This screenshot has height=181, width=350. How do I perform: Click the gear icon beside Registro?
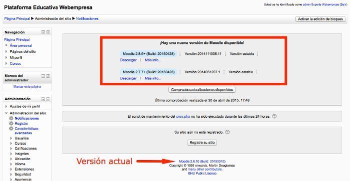pos(11,123)
